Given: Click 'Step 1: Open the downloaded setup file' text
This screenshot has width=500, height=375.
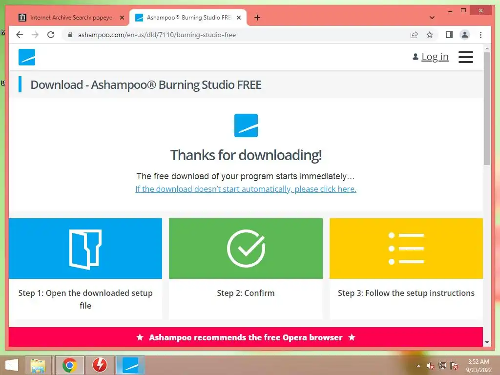Looking at the screenshot, I should click(85, 299).
